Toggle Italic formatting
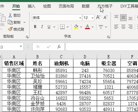This screenshot has height=112, width=138. coord(42,27)
